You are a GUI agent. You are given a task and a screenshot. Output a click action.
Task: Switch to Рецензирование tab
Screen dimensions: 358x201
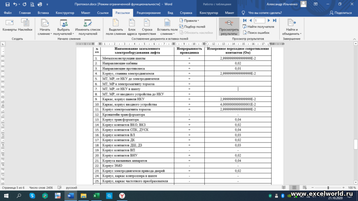[x=148, y=13]
